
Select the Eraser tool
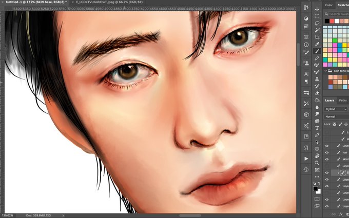[x=317, y=93]
